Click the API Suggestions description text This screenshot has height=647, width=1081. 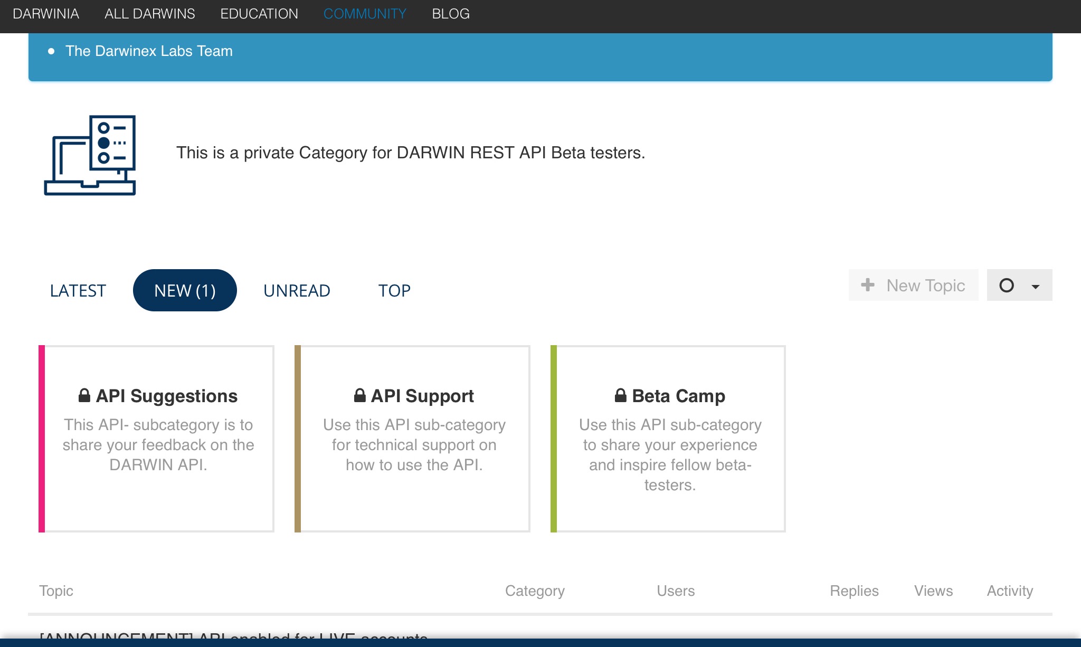coord(158,445)
